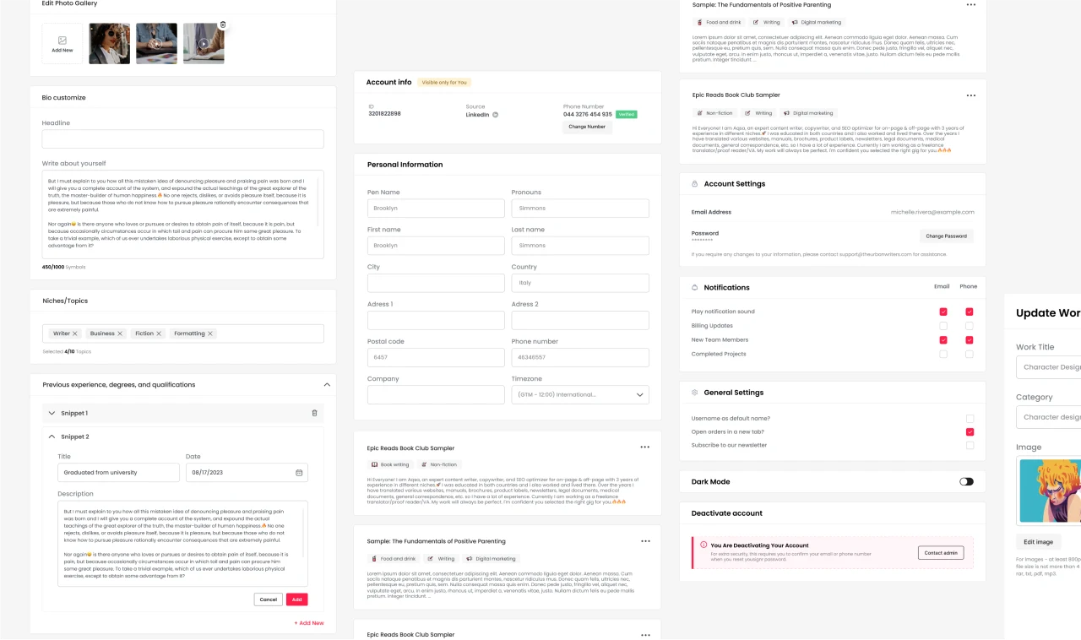
Task: Click the trash icon on gallery photo
Action: point(223,24)
